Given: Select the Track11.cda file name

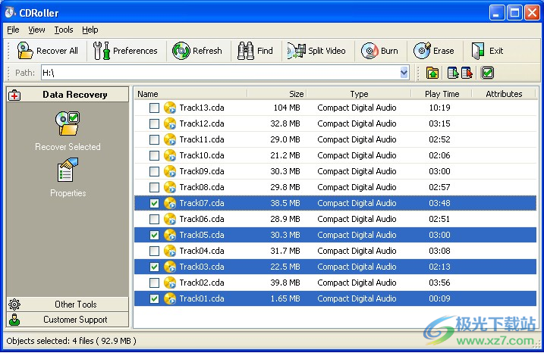Looking at the screenshot, I should pyautogui.click(x=202, y=139).
